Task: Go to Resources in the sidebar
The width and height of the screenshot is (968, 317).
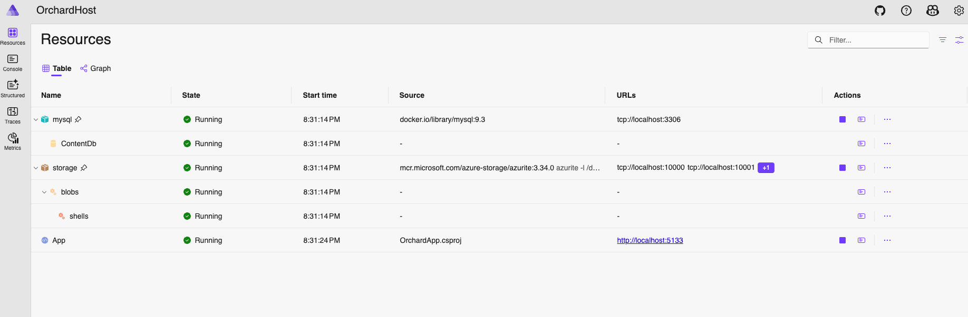Action: (13, 37)
